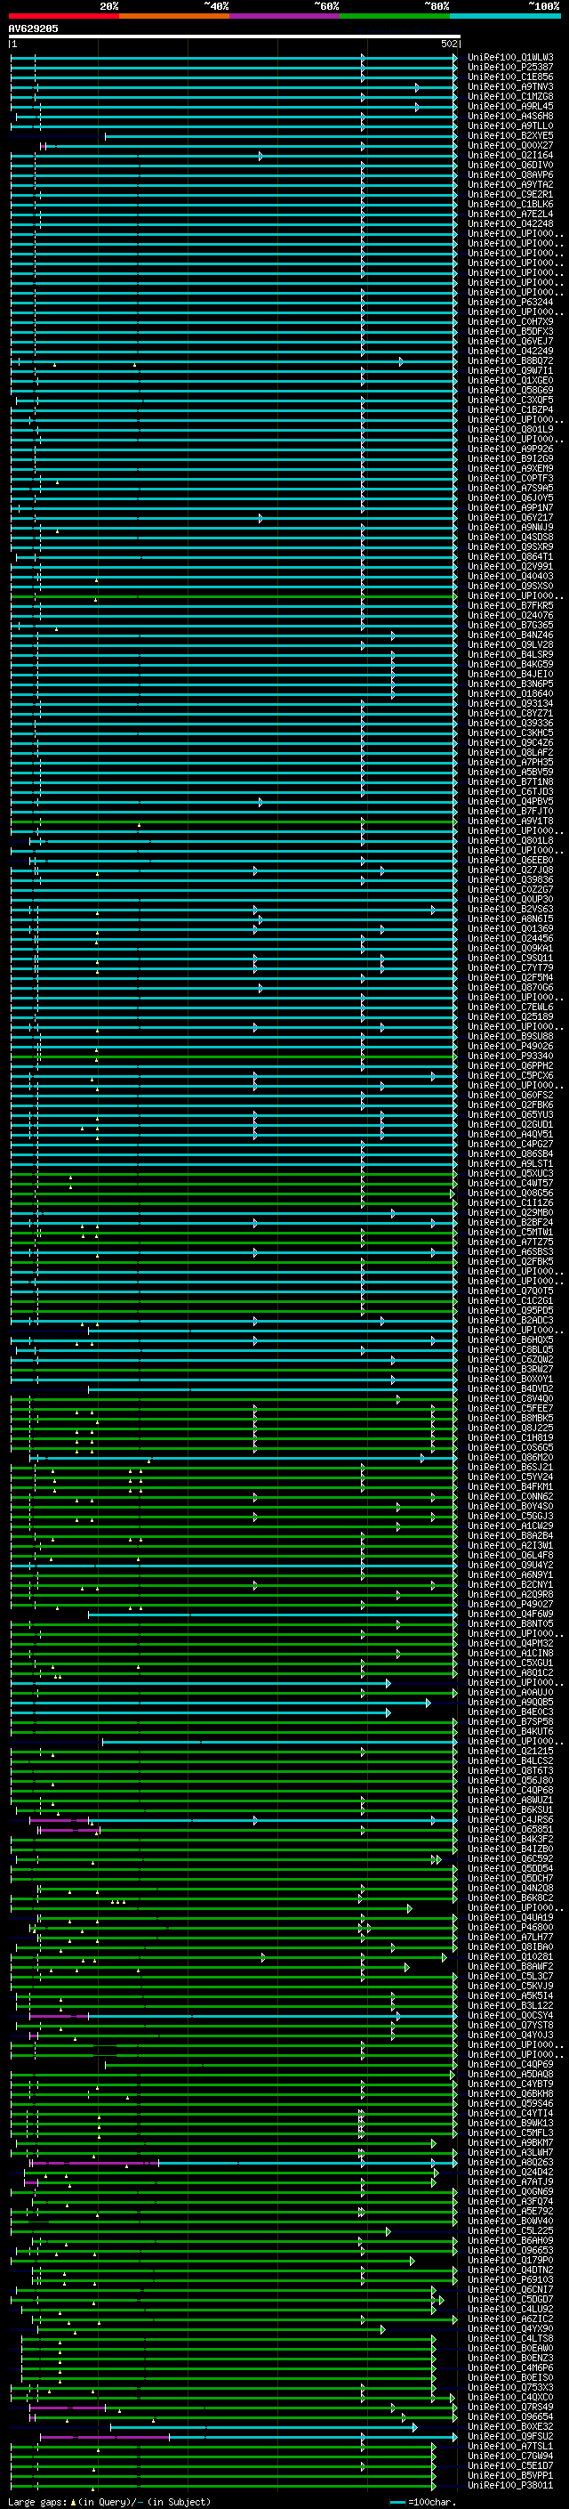Click the white query sequence ruler bar
Screen dimensions: 569x2509
235,37
